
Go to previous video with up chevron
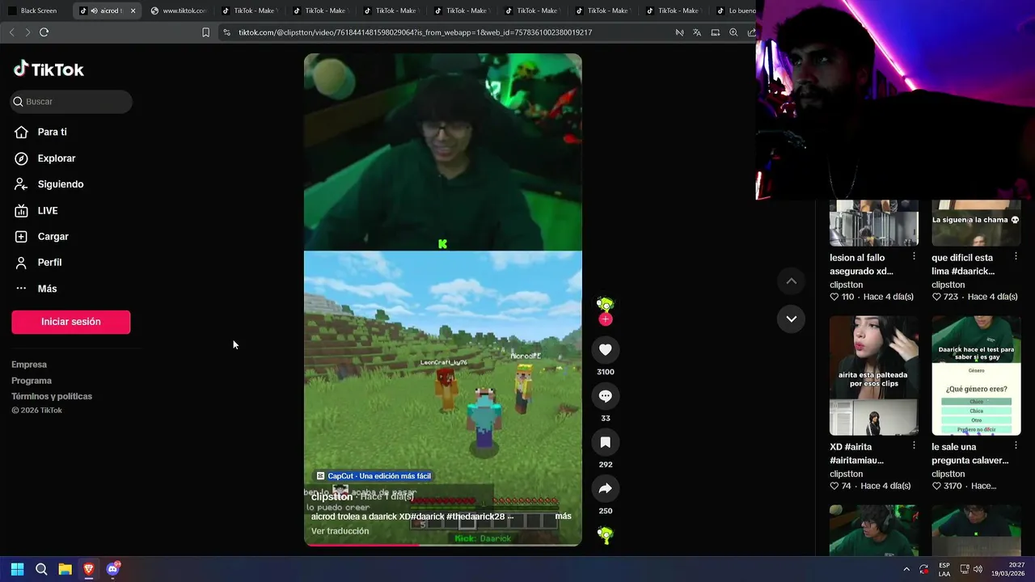point(792,280)
